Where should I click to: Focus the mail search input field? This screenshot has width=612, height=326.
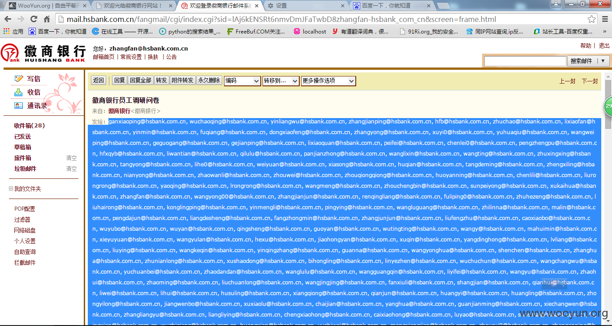coord(525,61)
